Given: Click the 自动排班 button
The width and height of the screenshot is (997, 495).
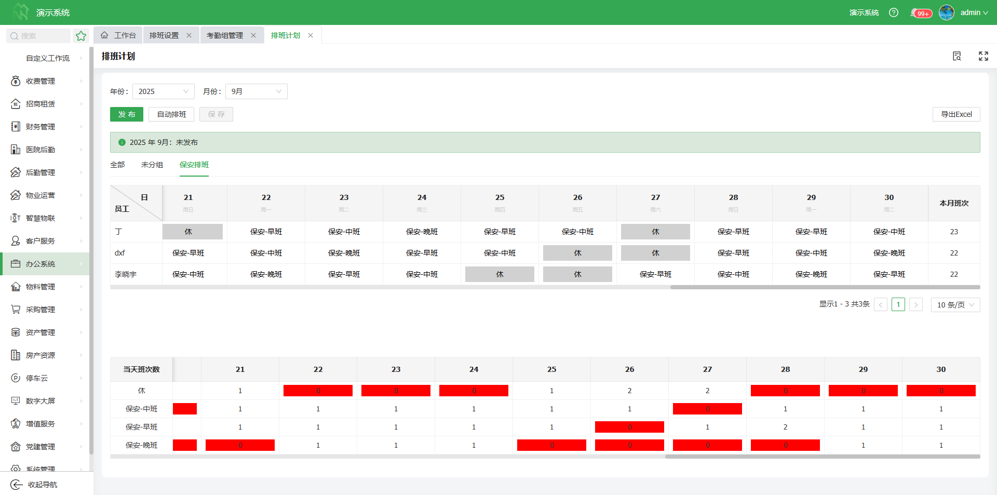Looking at the screenshot, I should pos(171,114).
